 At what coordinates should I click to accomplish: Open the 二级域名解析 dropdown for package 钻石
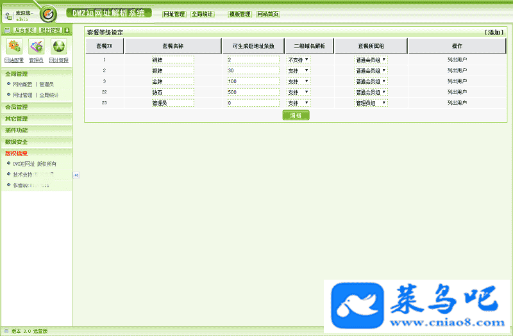tap(298, 92)
